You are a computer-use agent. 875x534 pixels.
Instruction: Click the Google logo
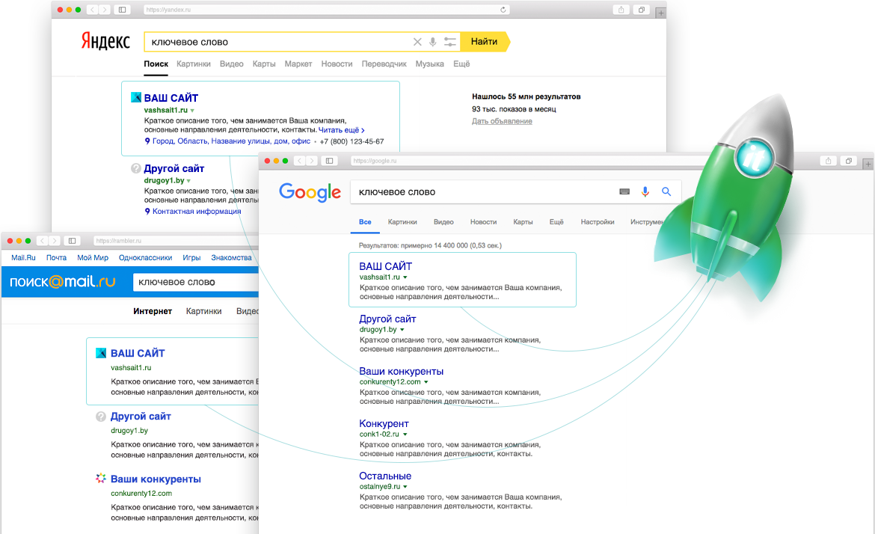[310, 192]
